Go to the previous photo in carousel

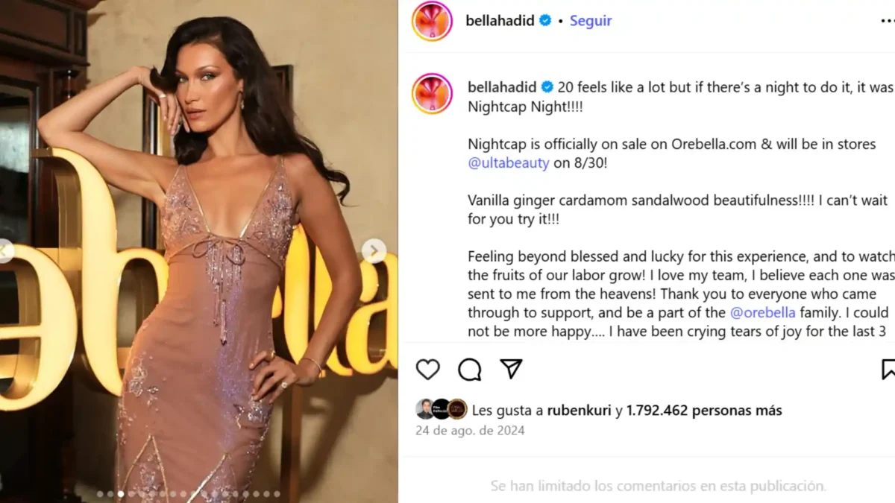tap(6, 251)
